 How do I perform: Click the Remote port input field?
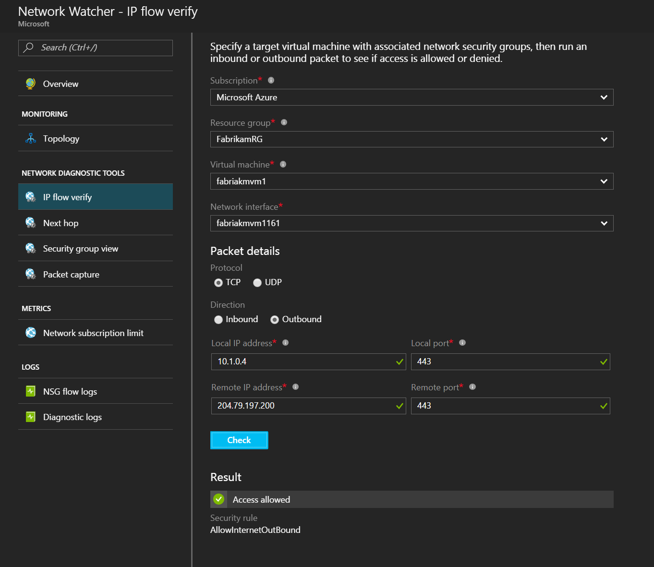pyautogui.click(x=504, y=406)
